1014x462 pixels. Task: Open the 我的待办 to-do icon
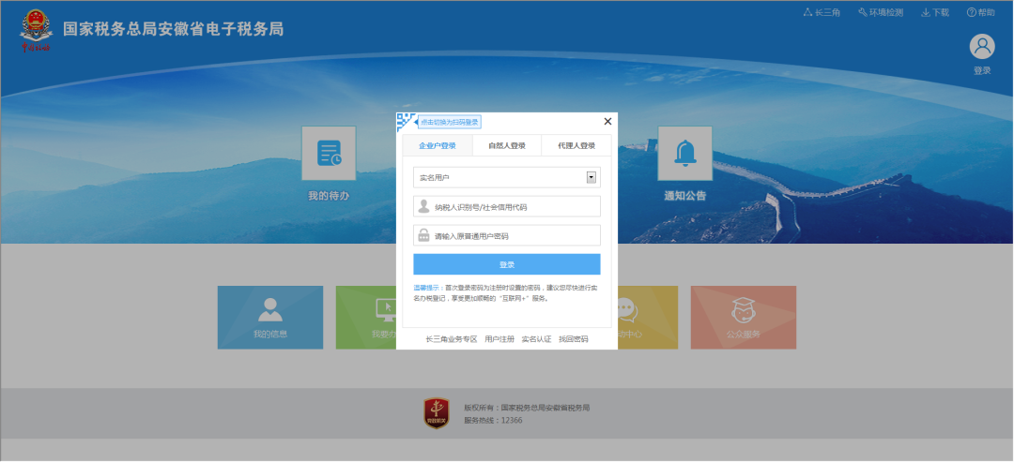[329, 153]
